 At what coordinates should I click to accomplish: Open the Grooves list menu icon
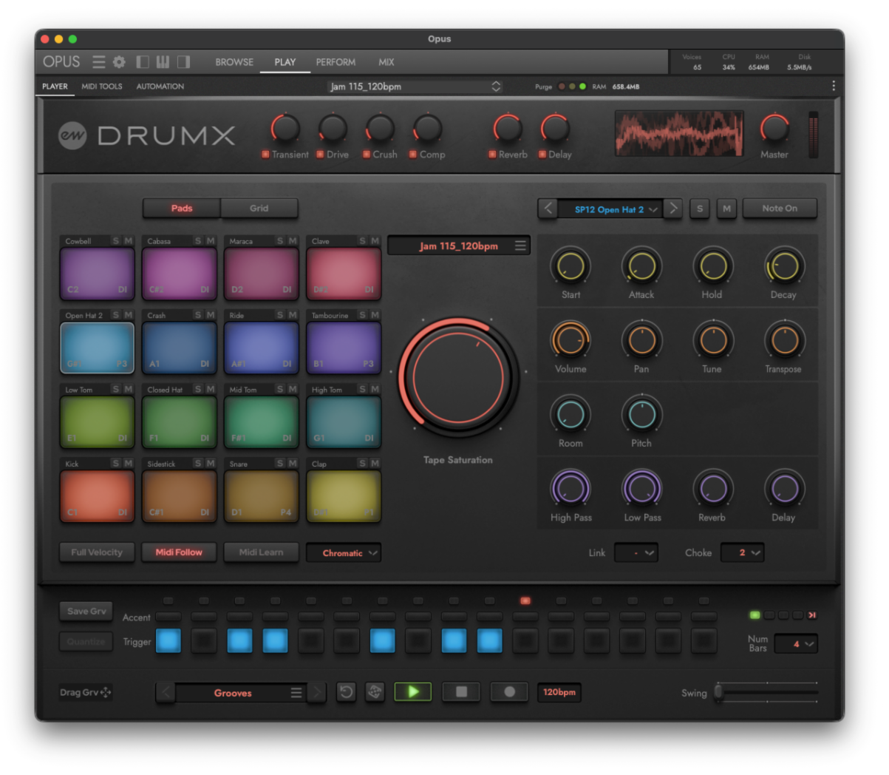296,693
